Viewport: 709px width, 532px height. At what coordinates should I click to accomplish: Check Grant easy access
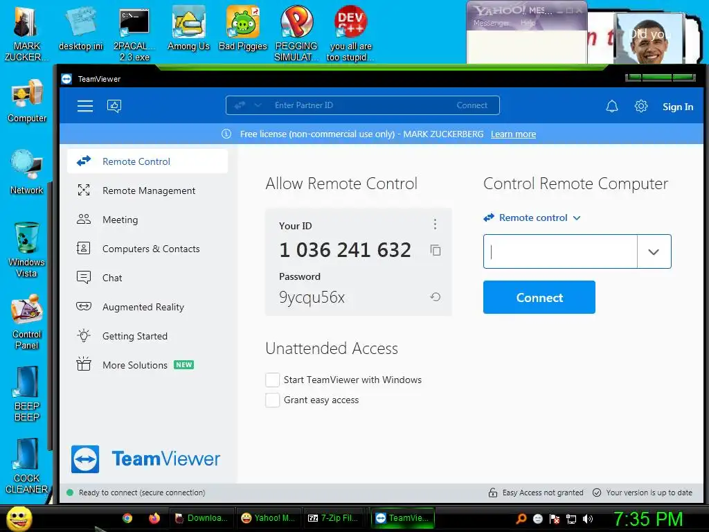pos(272,400)
